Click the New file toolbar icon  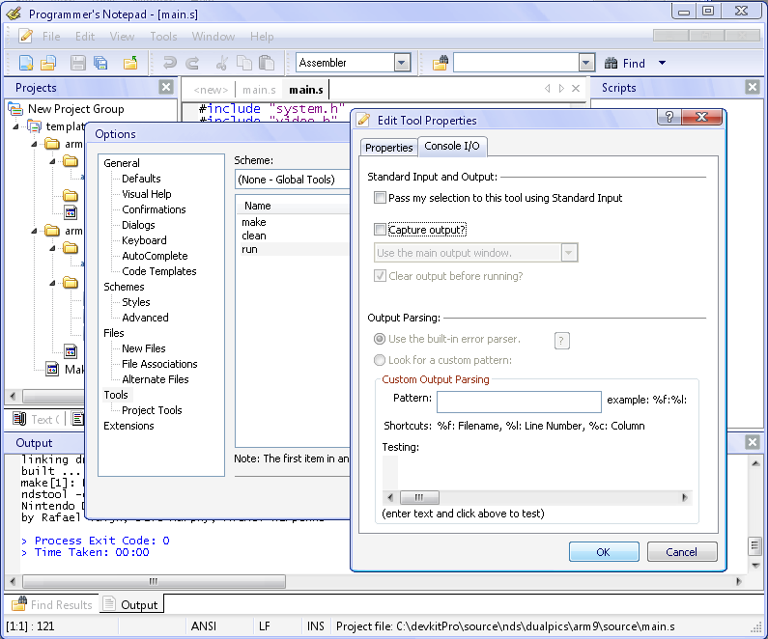tap(26, 64)
